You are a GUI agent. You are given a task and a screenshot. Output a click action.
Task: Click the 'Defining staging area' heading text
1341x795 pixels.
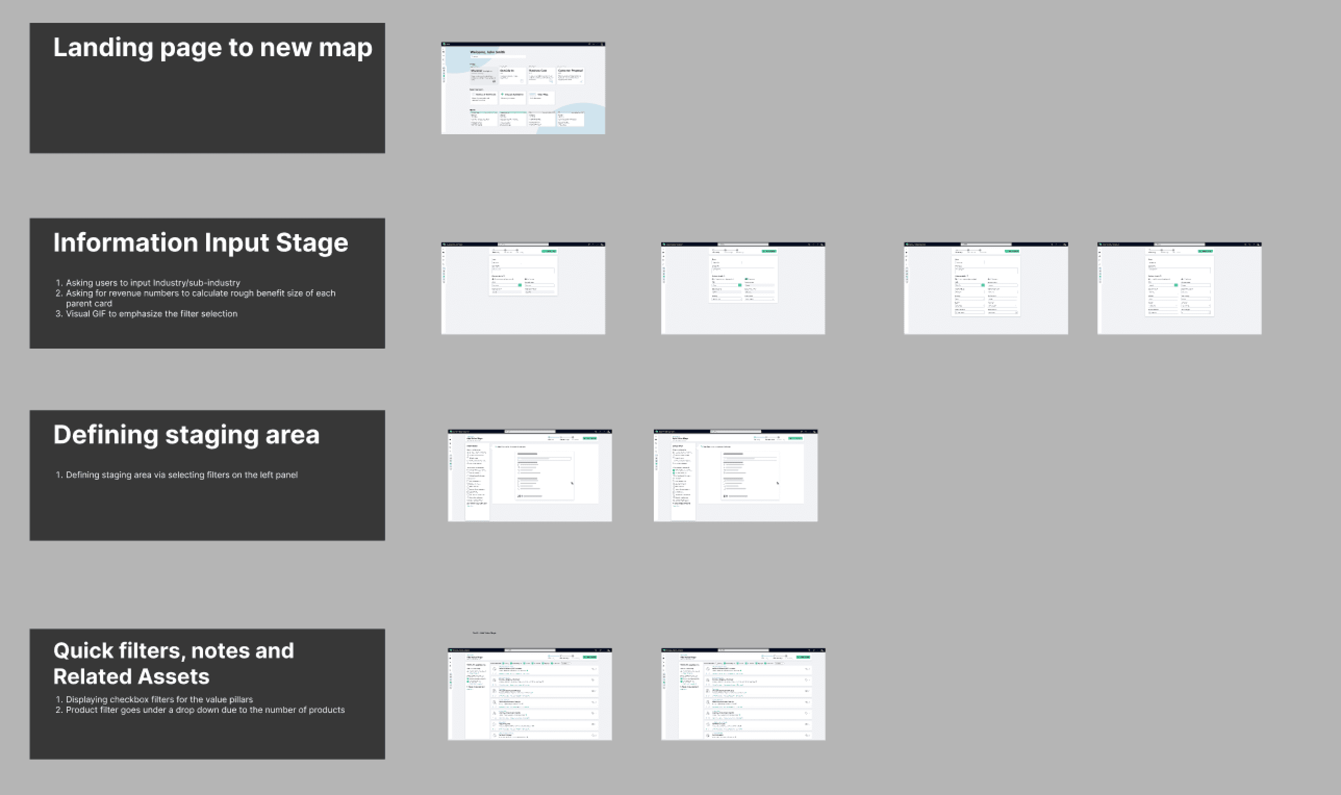coord(186,434)
